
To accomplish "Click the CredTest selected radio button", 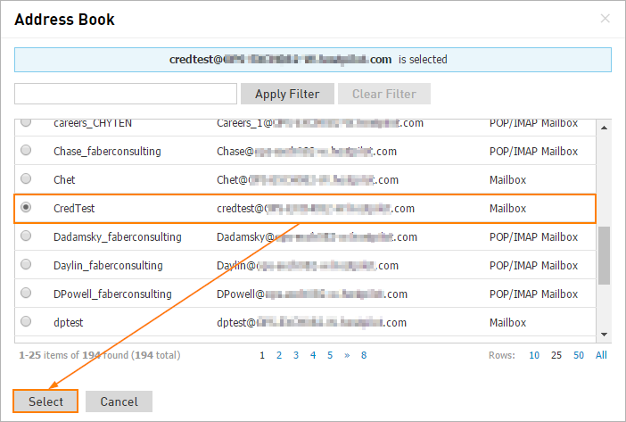I will (26, 207).
